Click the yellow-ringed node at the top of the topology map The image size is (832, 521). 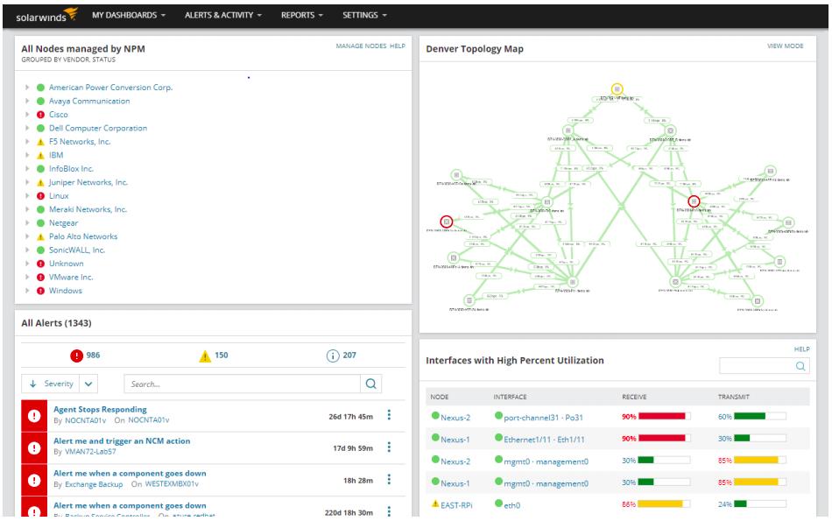(x=617, y=88)
